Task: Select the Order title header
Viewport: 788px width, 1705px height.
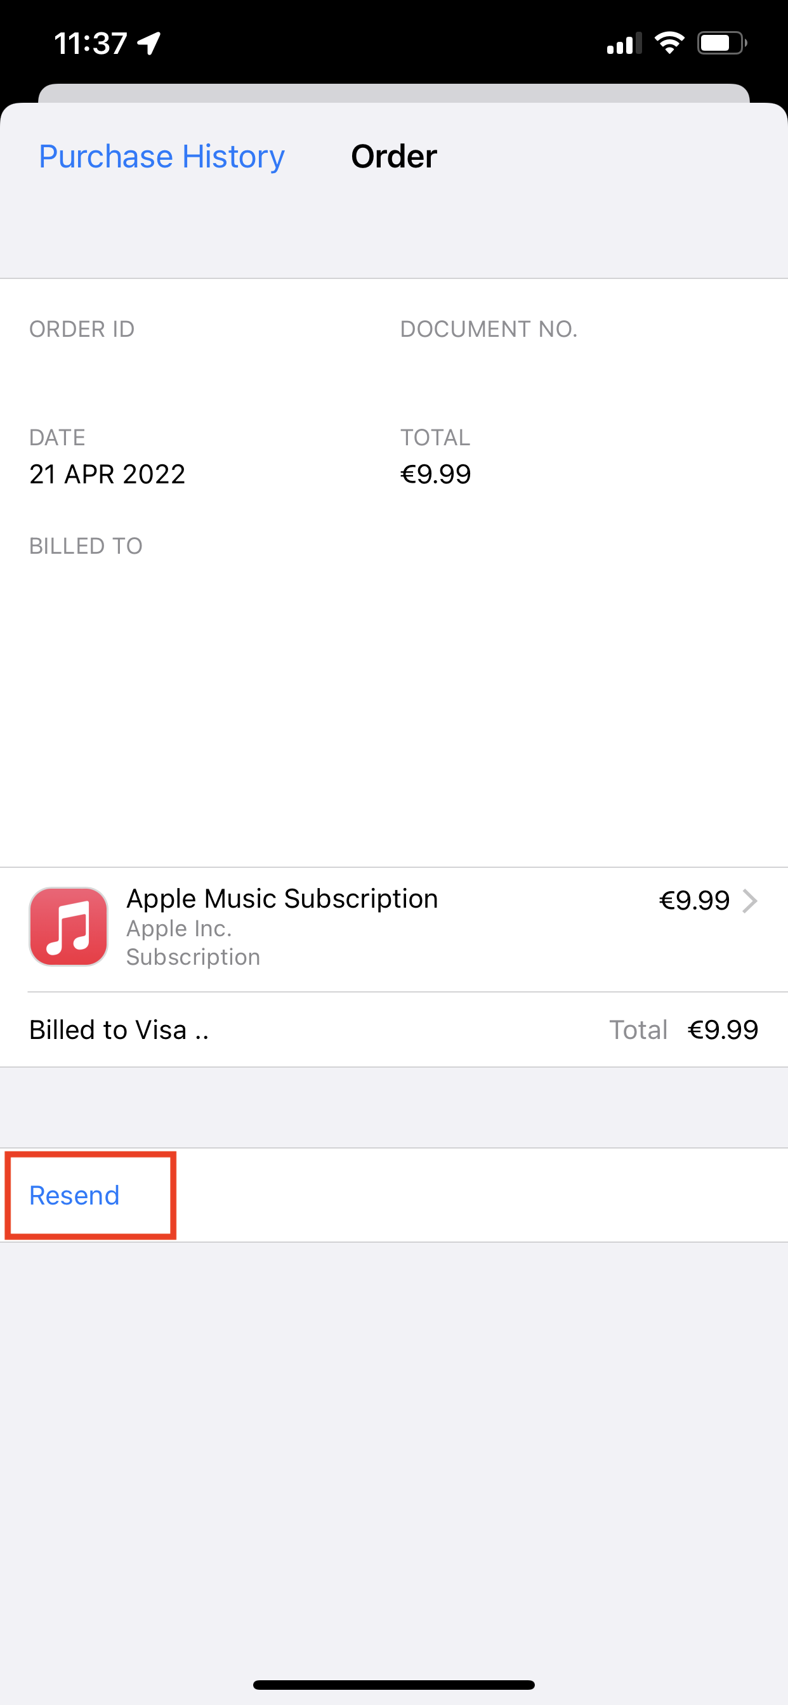Action: coord(394,156)
